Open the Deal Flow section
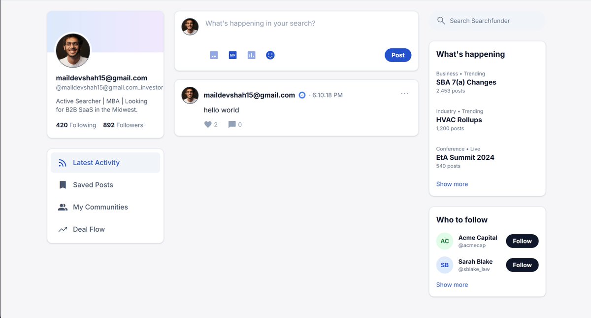Image resolution: width=591 pixels, height=318 pixels. (105, 229)
